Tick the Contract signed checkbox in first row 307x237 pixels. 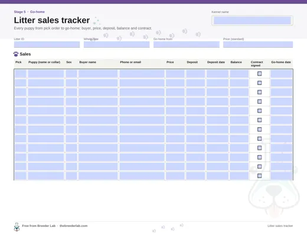260,74
